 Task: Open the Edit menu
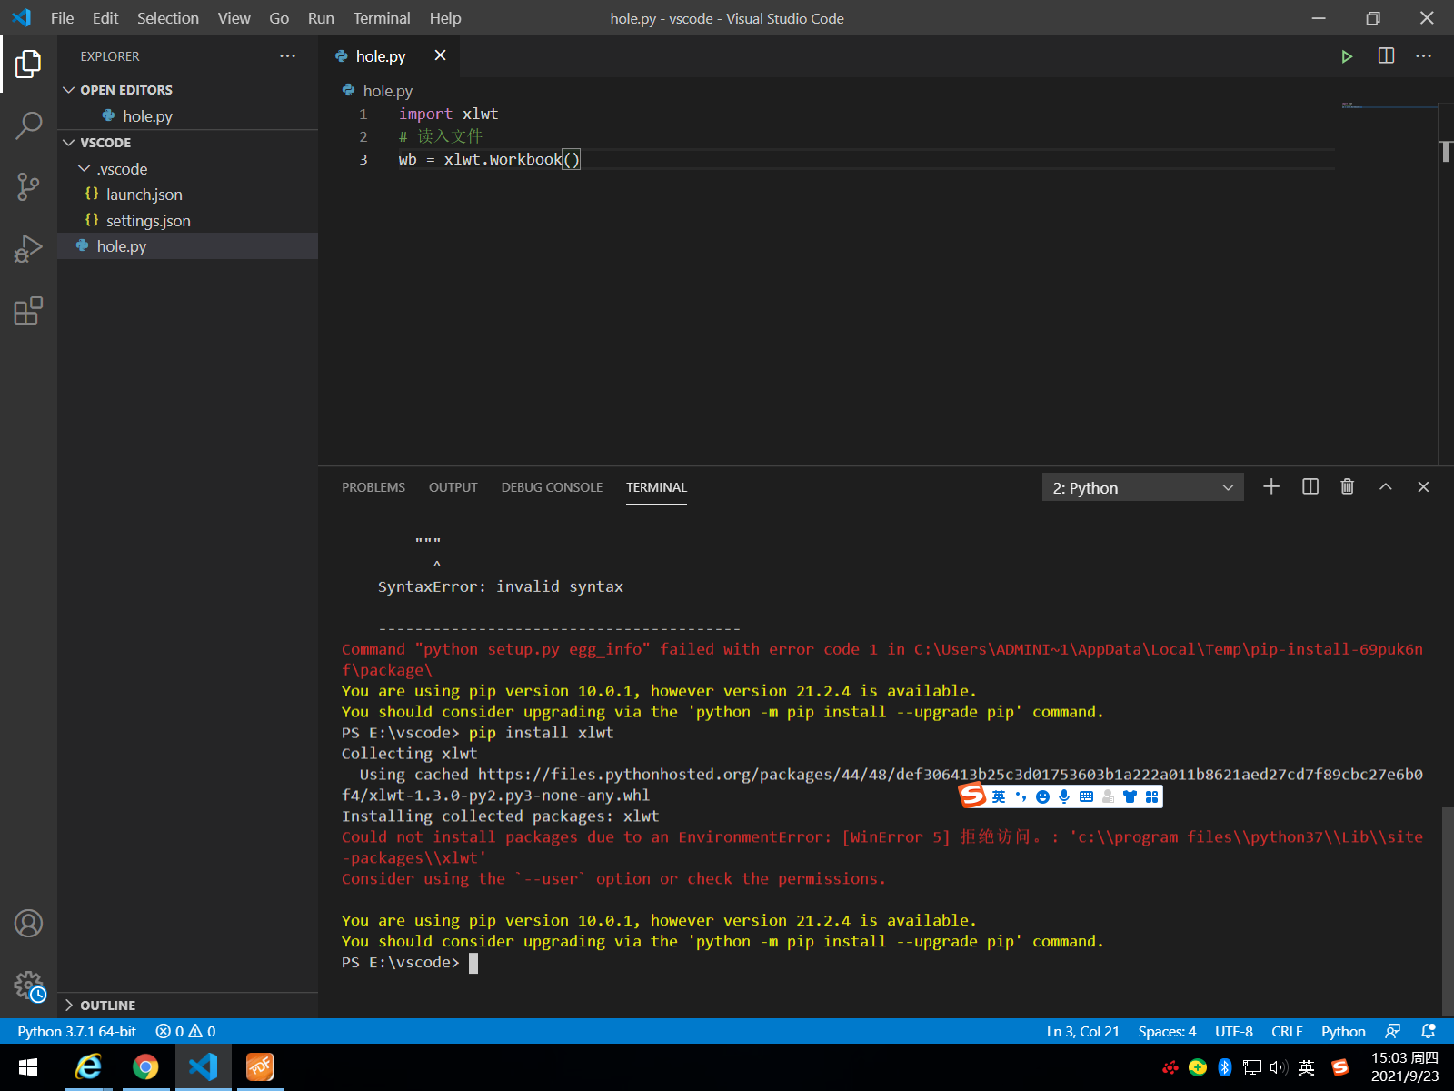(105, 18)
